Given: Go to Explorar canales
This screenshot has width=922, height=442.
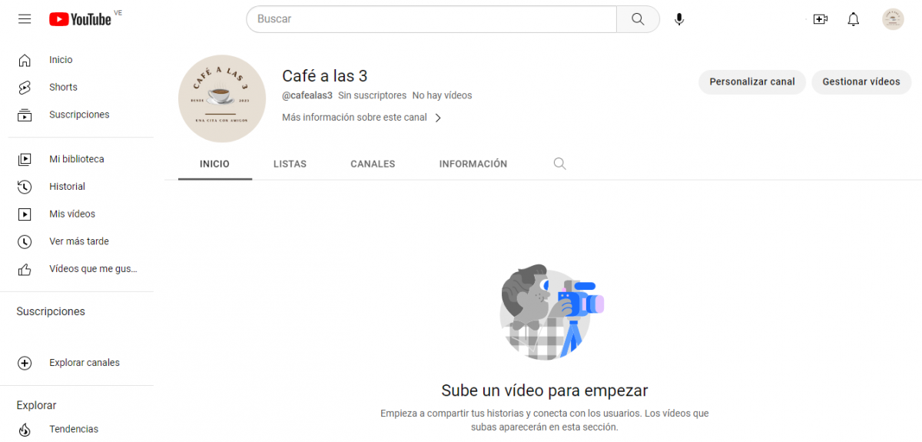Looking at the screenshot, I should 84,363.
